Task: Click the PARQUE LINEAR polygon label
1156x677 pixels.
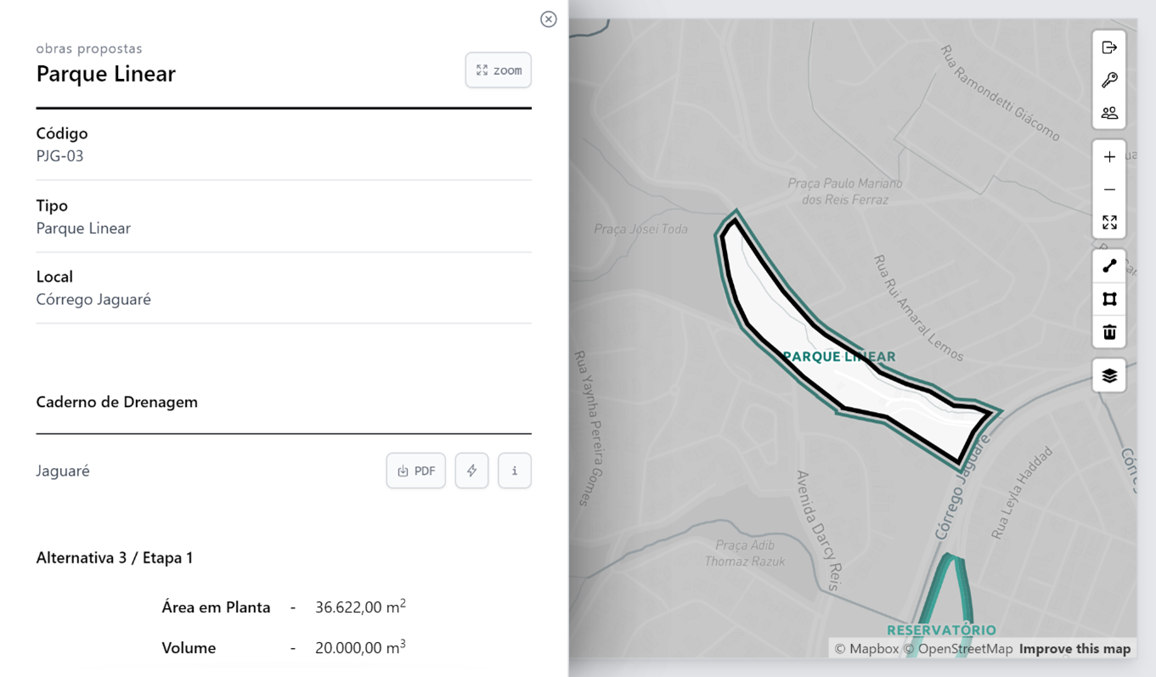Action: pyautogui.click(x=838, y=357)
